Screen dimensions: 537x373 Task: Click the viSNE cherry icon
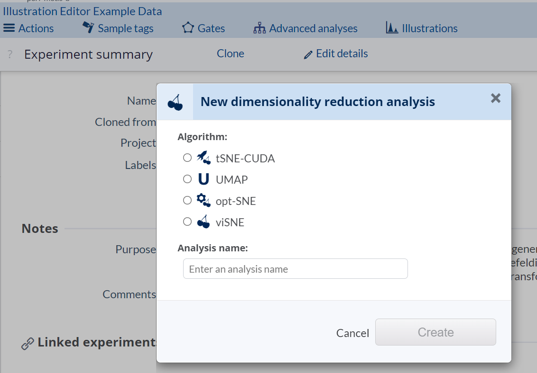204,222
